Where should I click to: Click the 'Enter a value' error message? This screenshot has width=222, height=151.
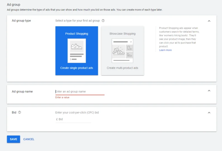click(62, 97)
